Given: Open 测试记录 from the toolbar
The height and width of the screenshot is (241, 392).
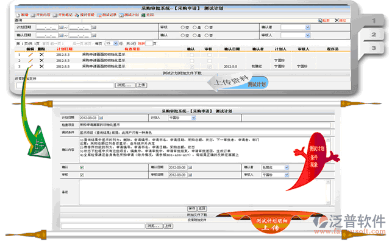Looking at the screenshot, I should tap(107, 15).
